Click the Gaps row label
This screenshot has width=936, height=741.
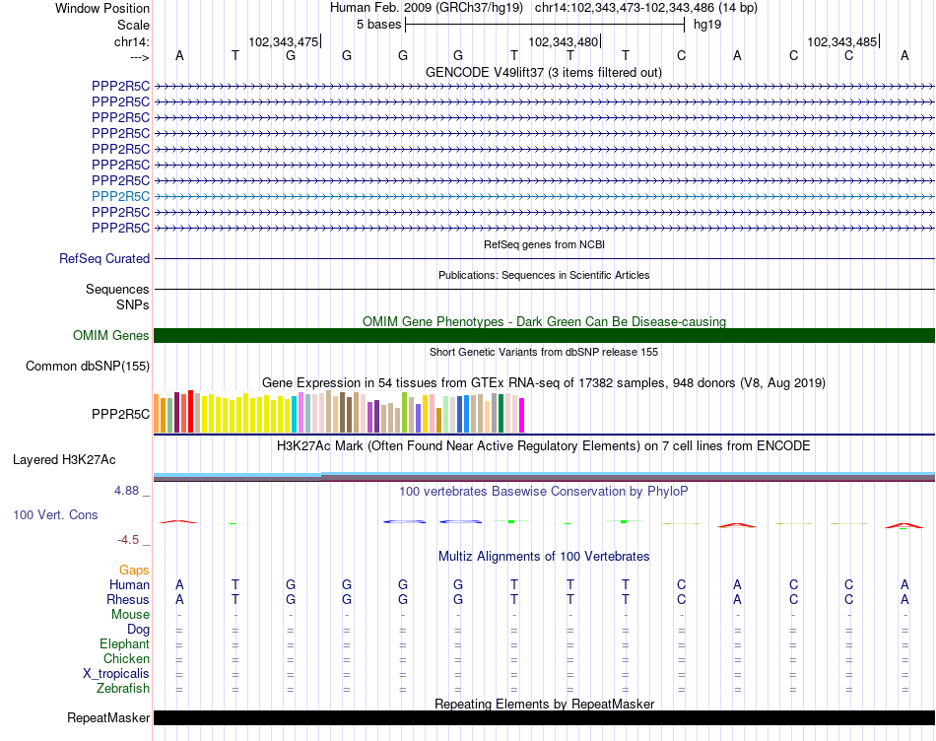134,571
